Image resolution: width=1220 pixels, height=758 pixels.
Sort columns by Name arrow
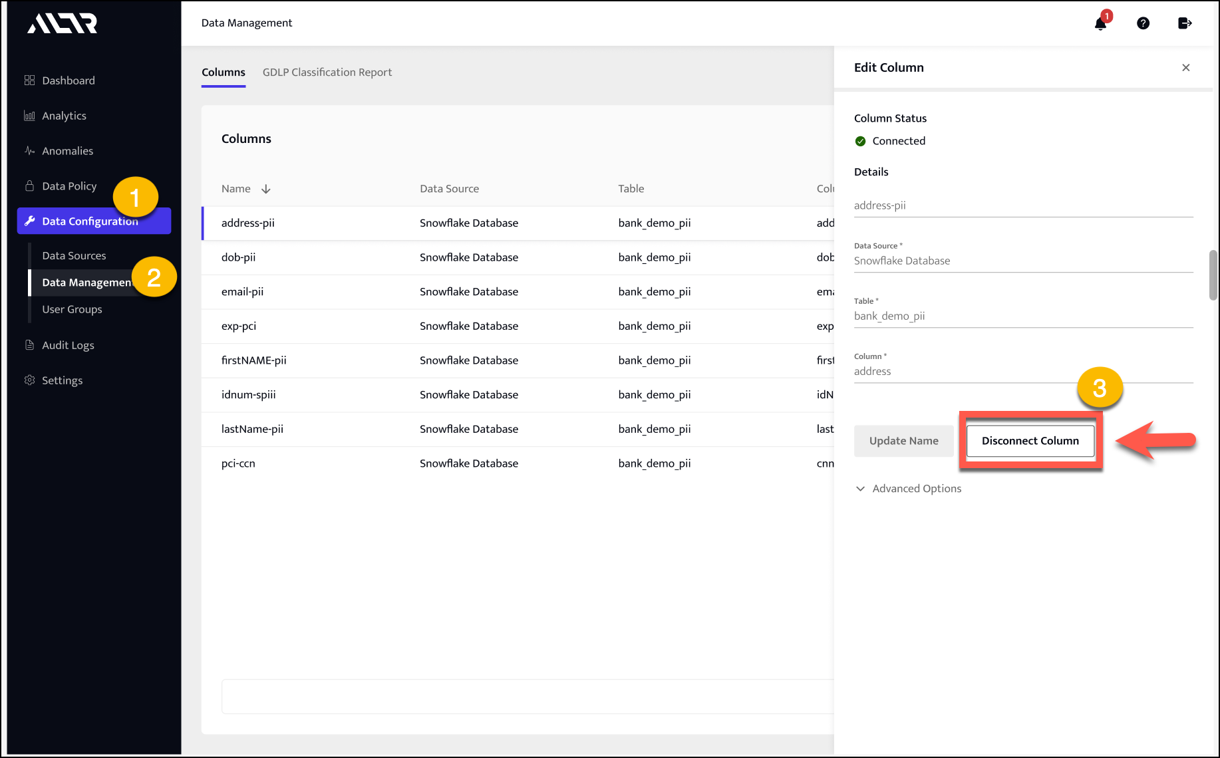click(x=266, y=189)
